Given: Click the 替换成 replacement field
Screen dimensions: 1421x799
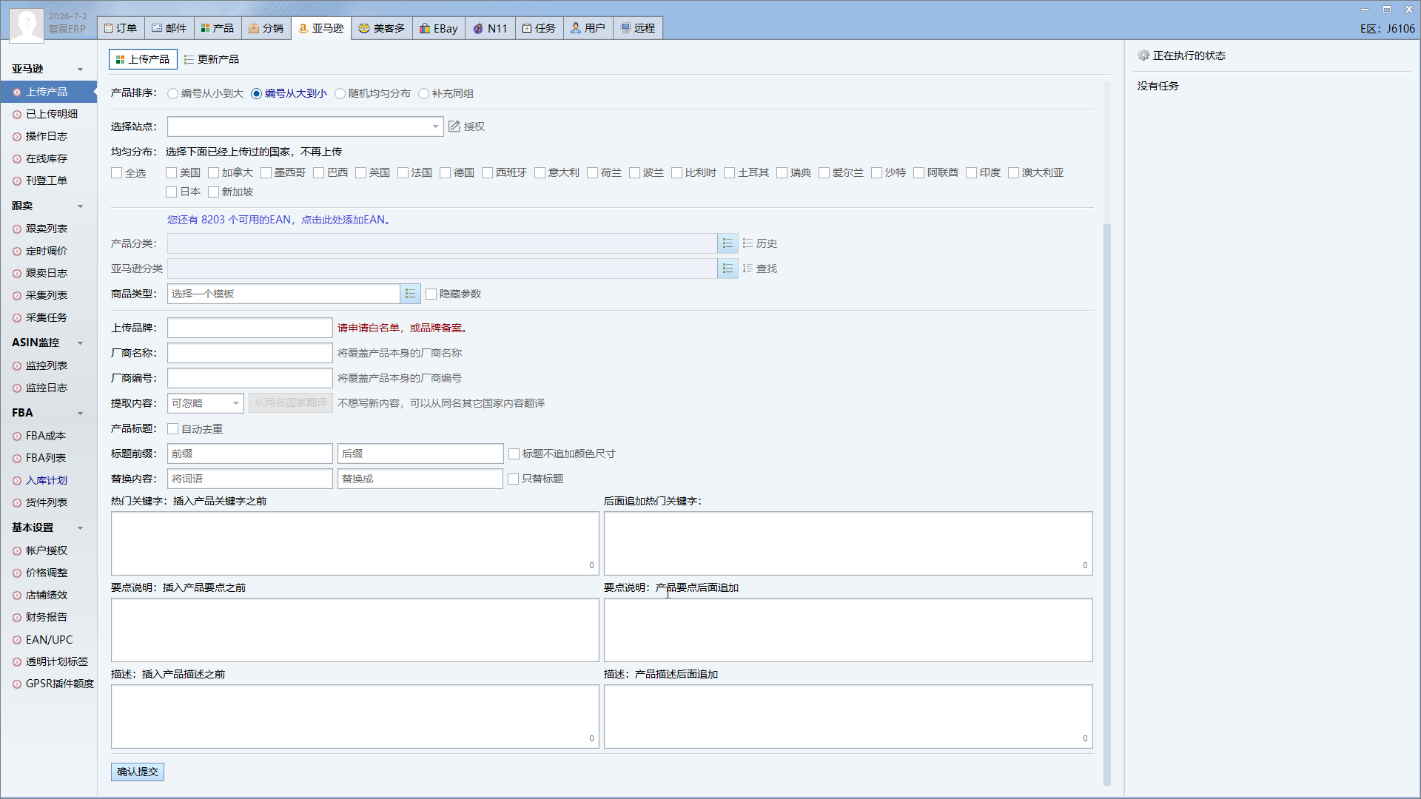Looking at the screenshot, I should pos(420,479).
